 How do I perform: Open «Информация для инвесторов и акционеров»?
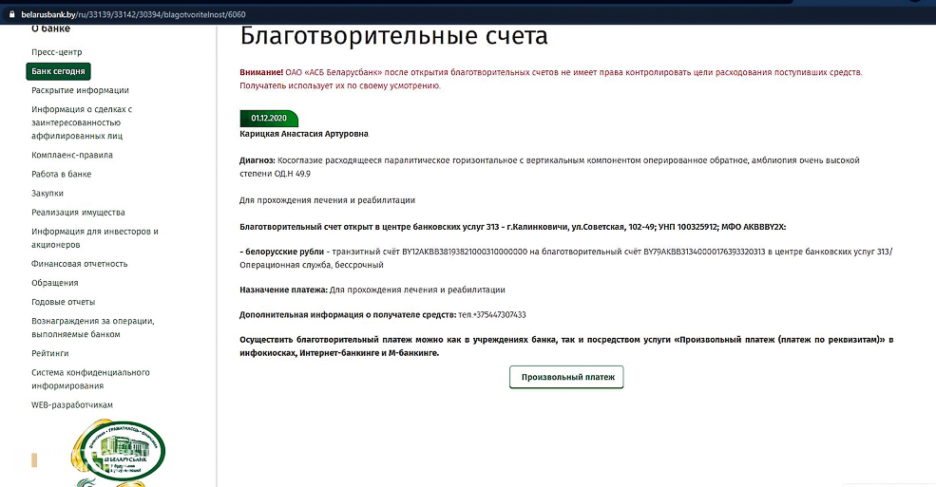tap(94, 237)
